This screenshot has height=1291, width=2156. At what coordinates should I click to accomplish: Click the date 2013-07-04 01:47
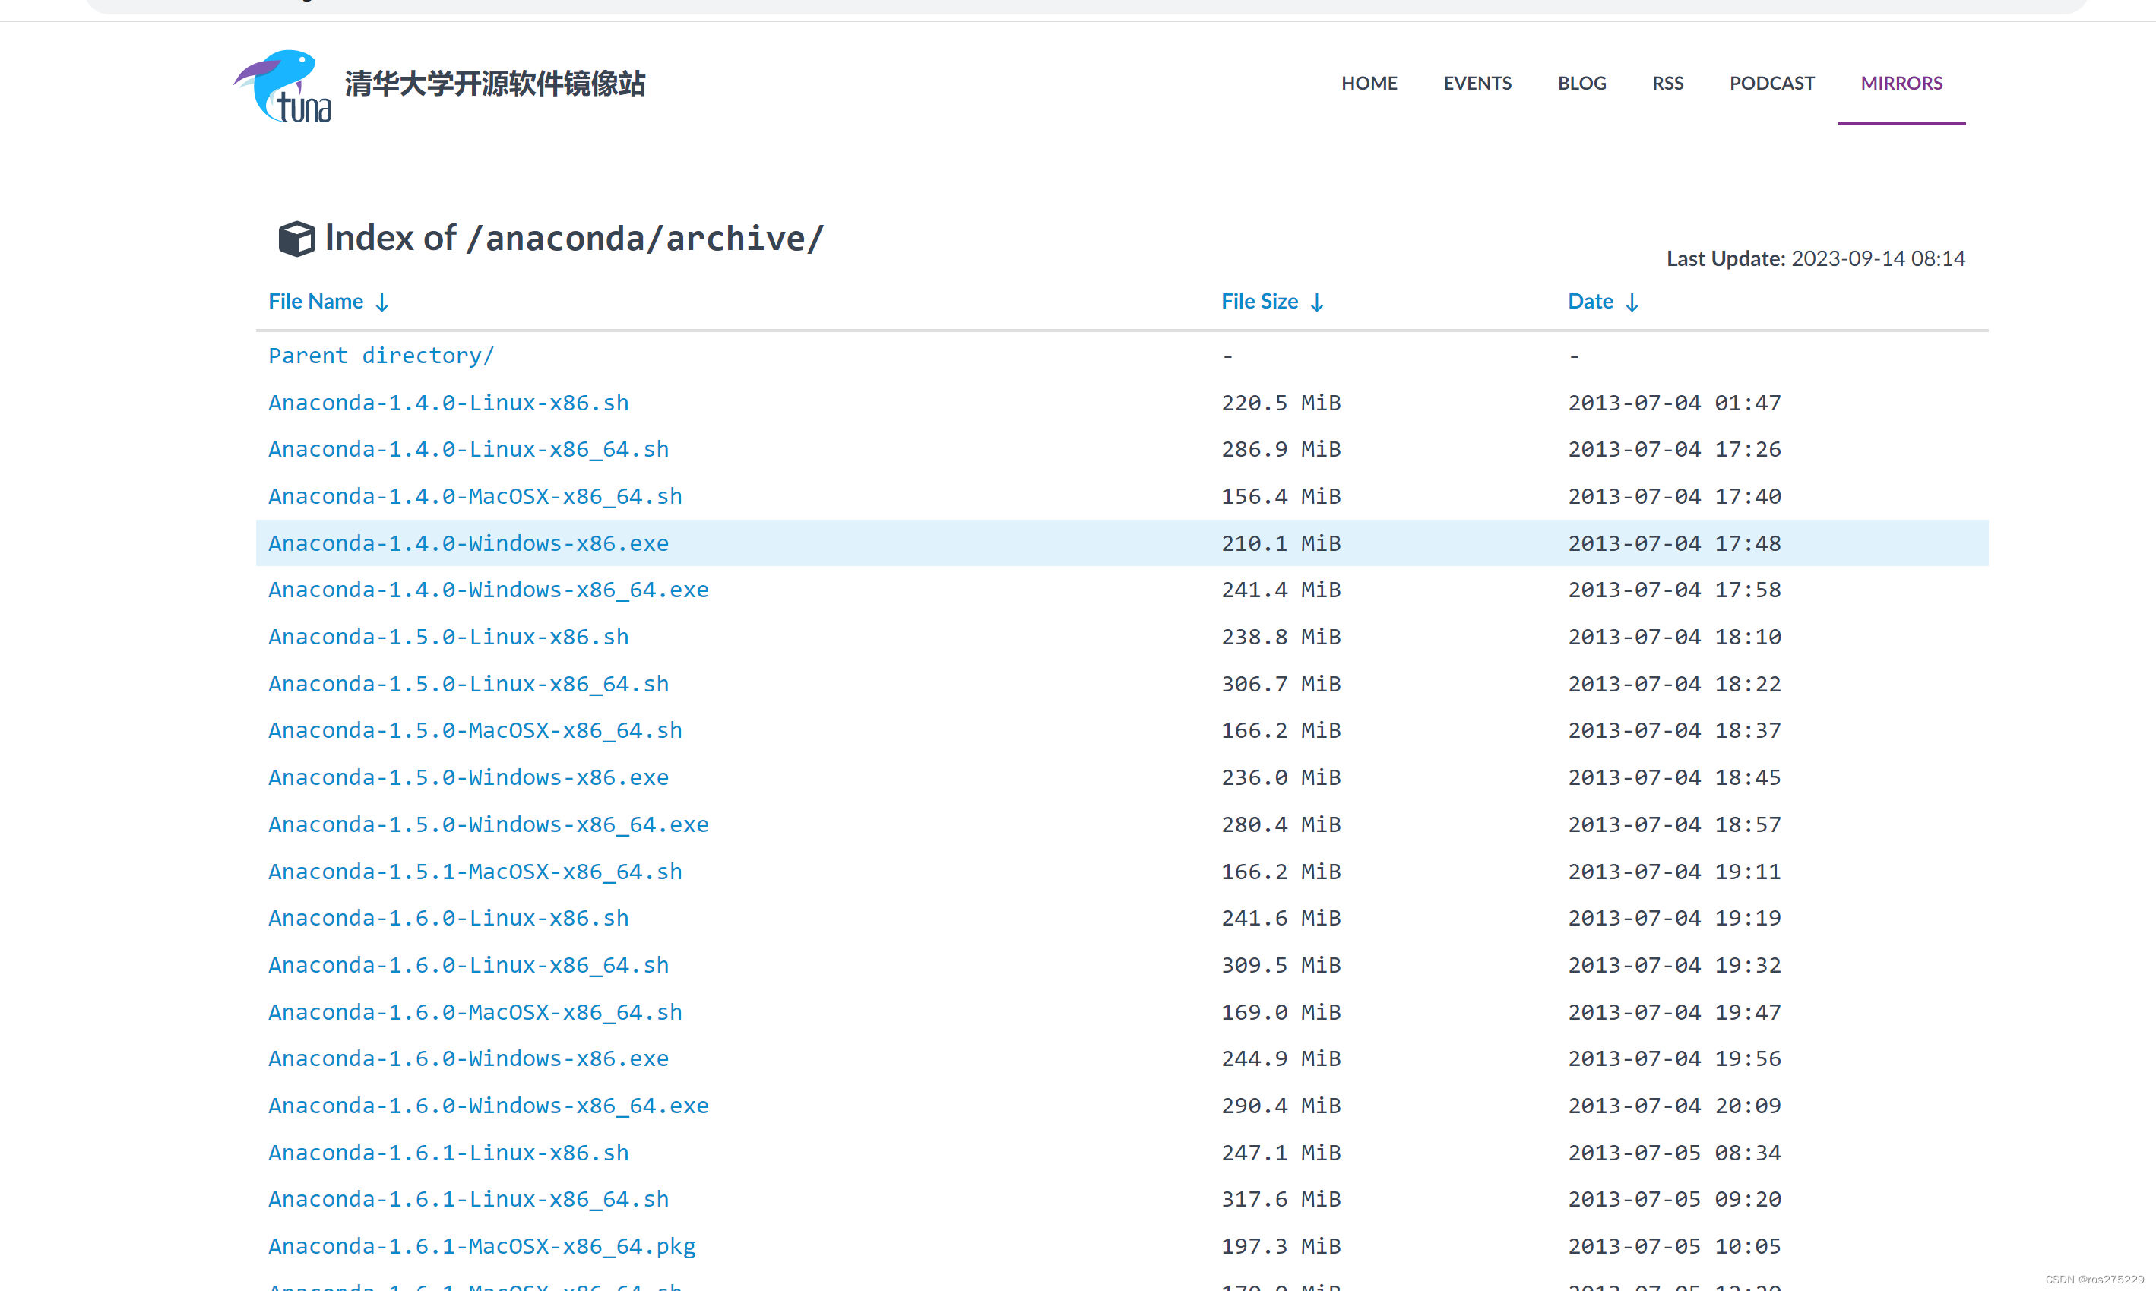[x=1674, y=403]
